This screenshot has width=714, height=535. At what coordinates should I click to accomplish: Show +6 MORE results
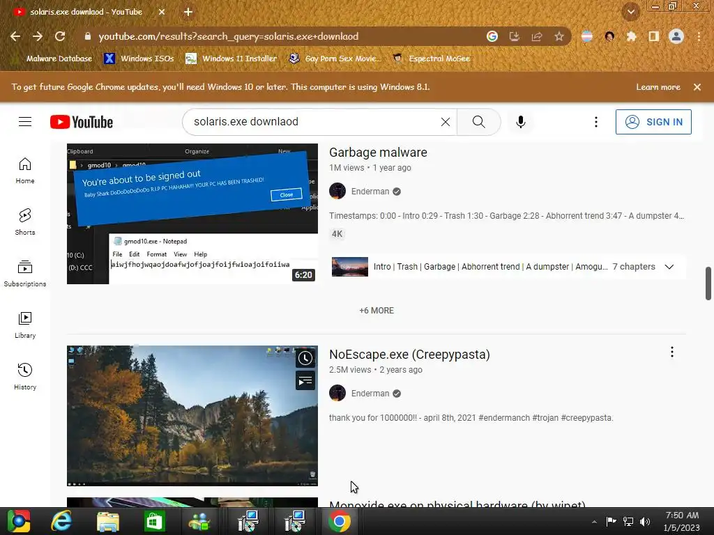(x=377, y=311)
